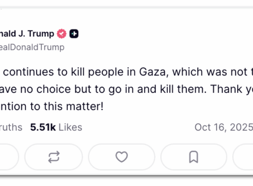View the 5.51k Likes list
The image size is (253, 186).
tap(56, 127)
